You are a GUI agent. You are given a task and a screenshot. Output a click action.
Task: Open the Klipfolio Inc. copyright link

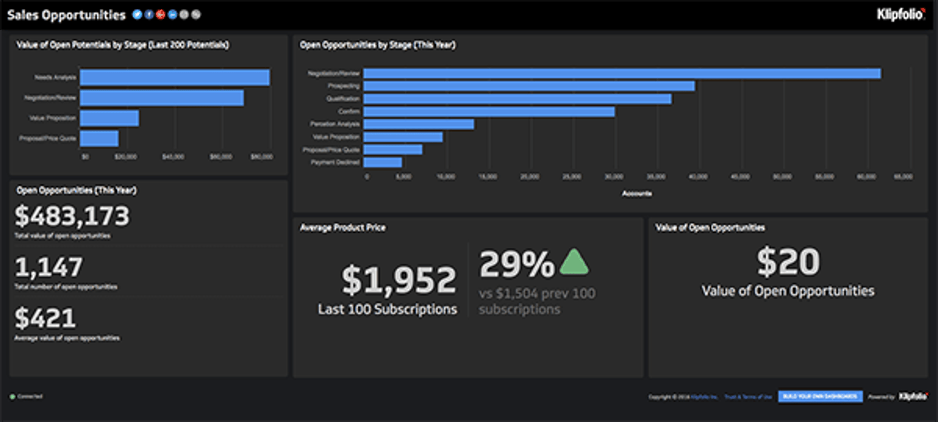(704, 397)
